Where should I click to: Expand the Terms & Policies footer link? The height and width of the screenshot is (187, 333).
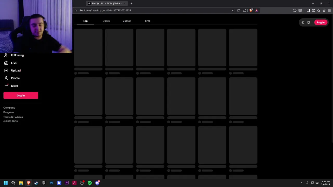point(13,117)
